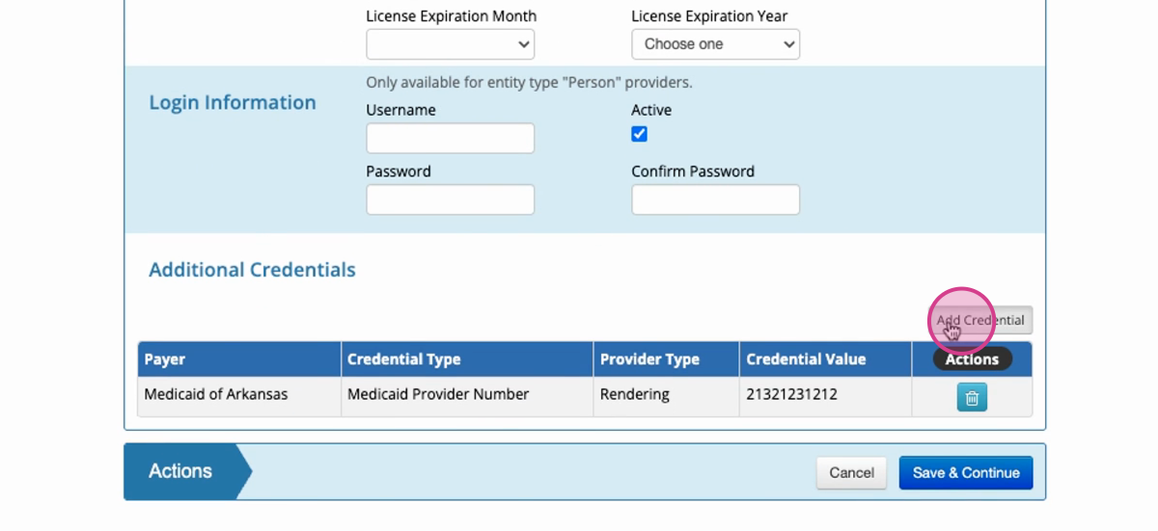Click the Add Credential button

click(x=979, y=320)
